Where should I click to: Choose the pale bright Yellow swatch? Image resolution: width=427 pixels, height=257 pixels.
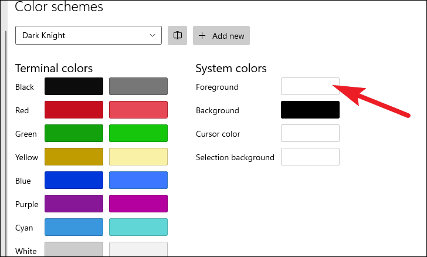pos(138,157)
